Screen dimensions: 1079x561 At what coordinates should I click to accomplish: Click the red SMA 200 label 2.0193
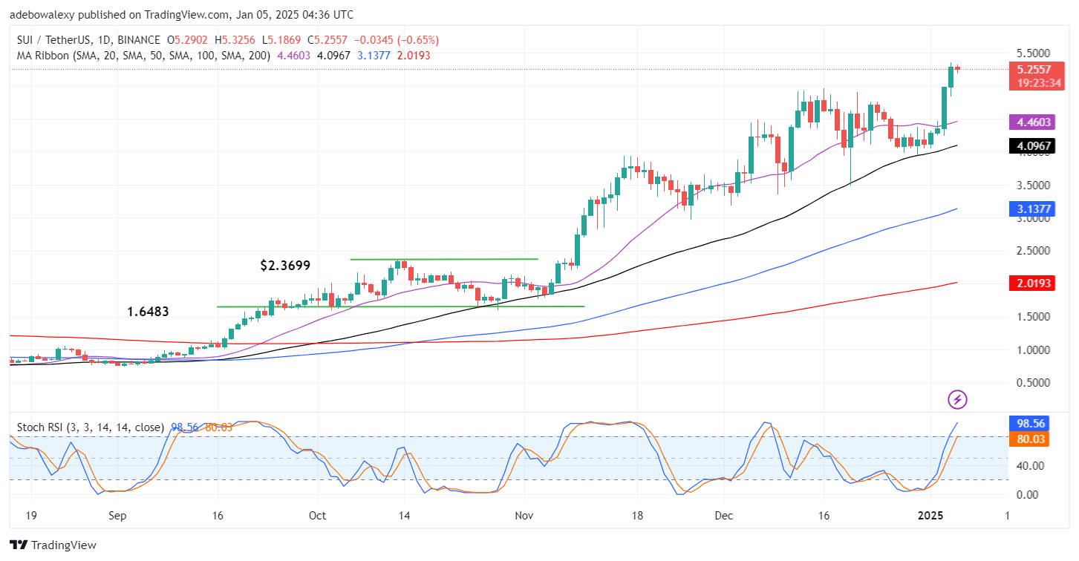tap(1033, 283)
